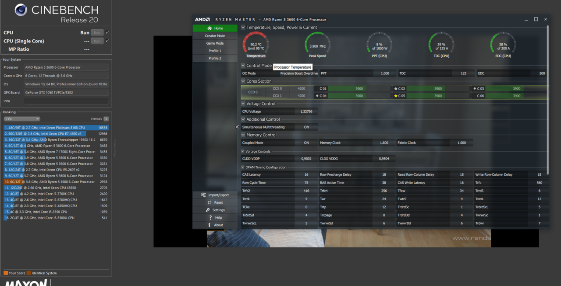Click the Row Cycle Time value 75

point(306,183)
